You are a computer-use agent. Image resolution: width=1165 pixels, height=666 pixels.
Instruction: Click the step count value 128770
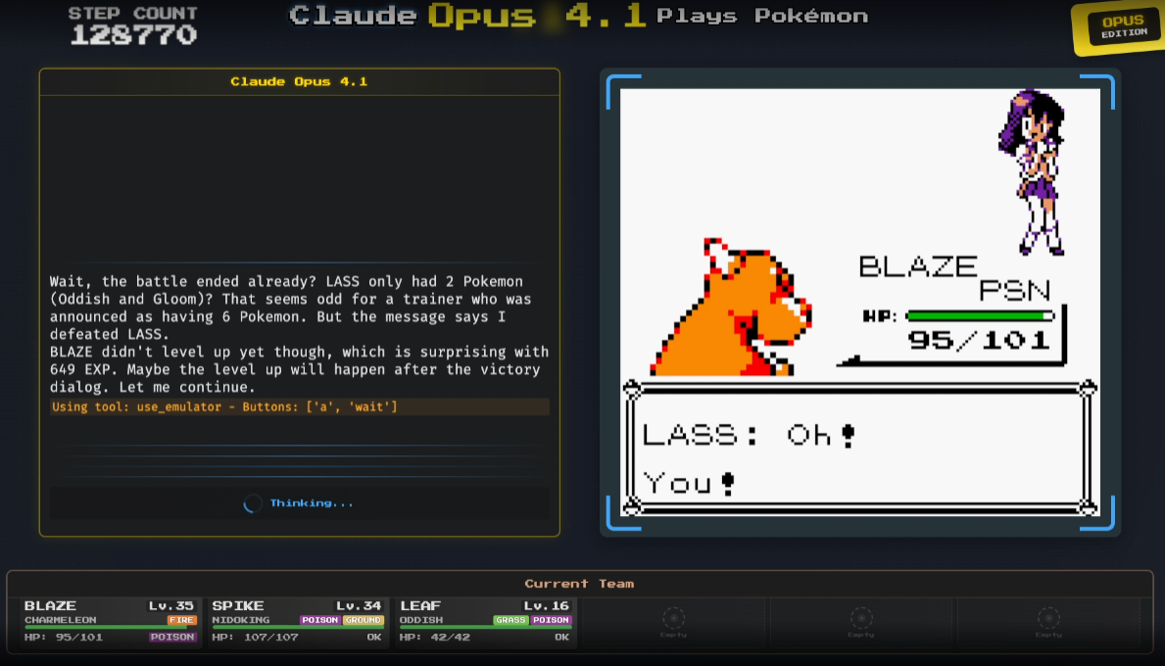(x=133, y=35)
